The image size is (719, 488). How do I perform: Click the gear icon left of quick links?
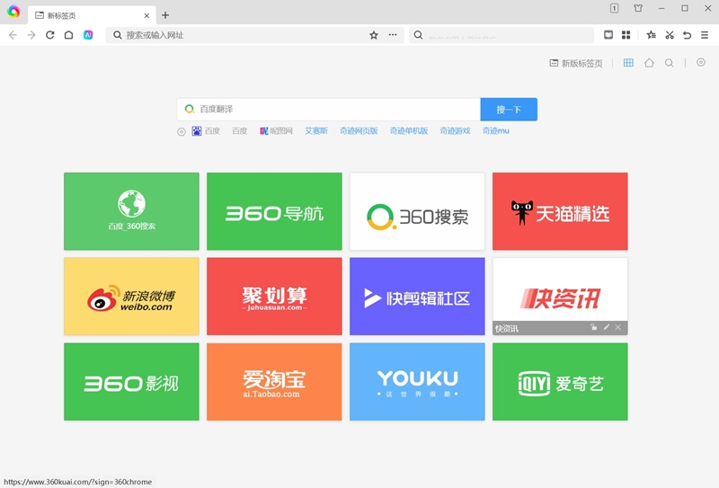pos(182,131)
